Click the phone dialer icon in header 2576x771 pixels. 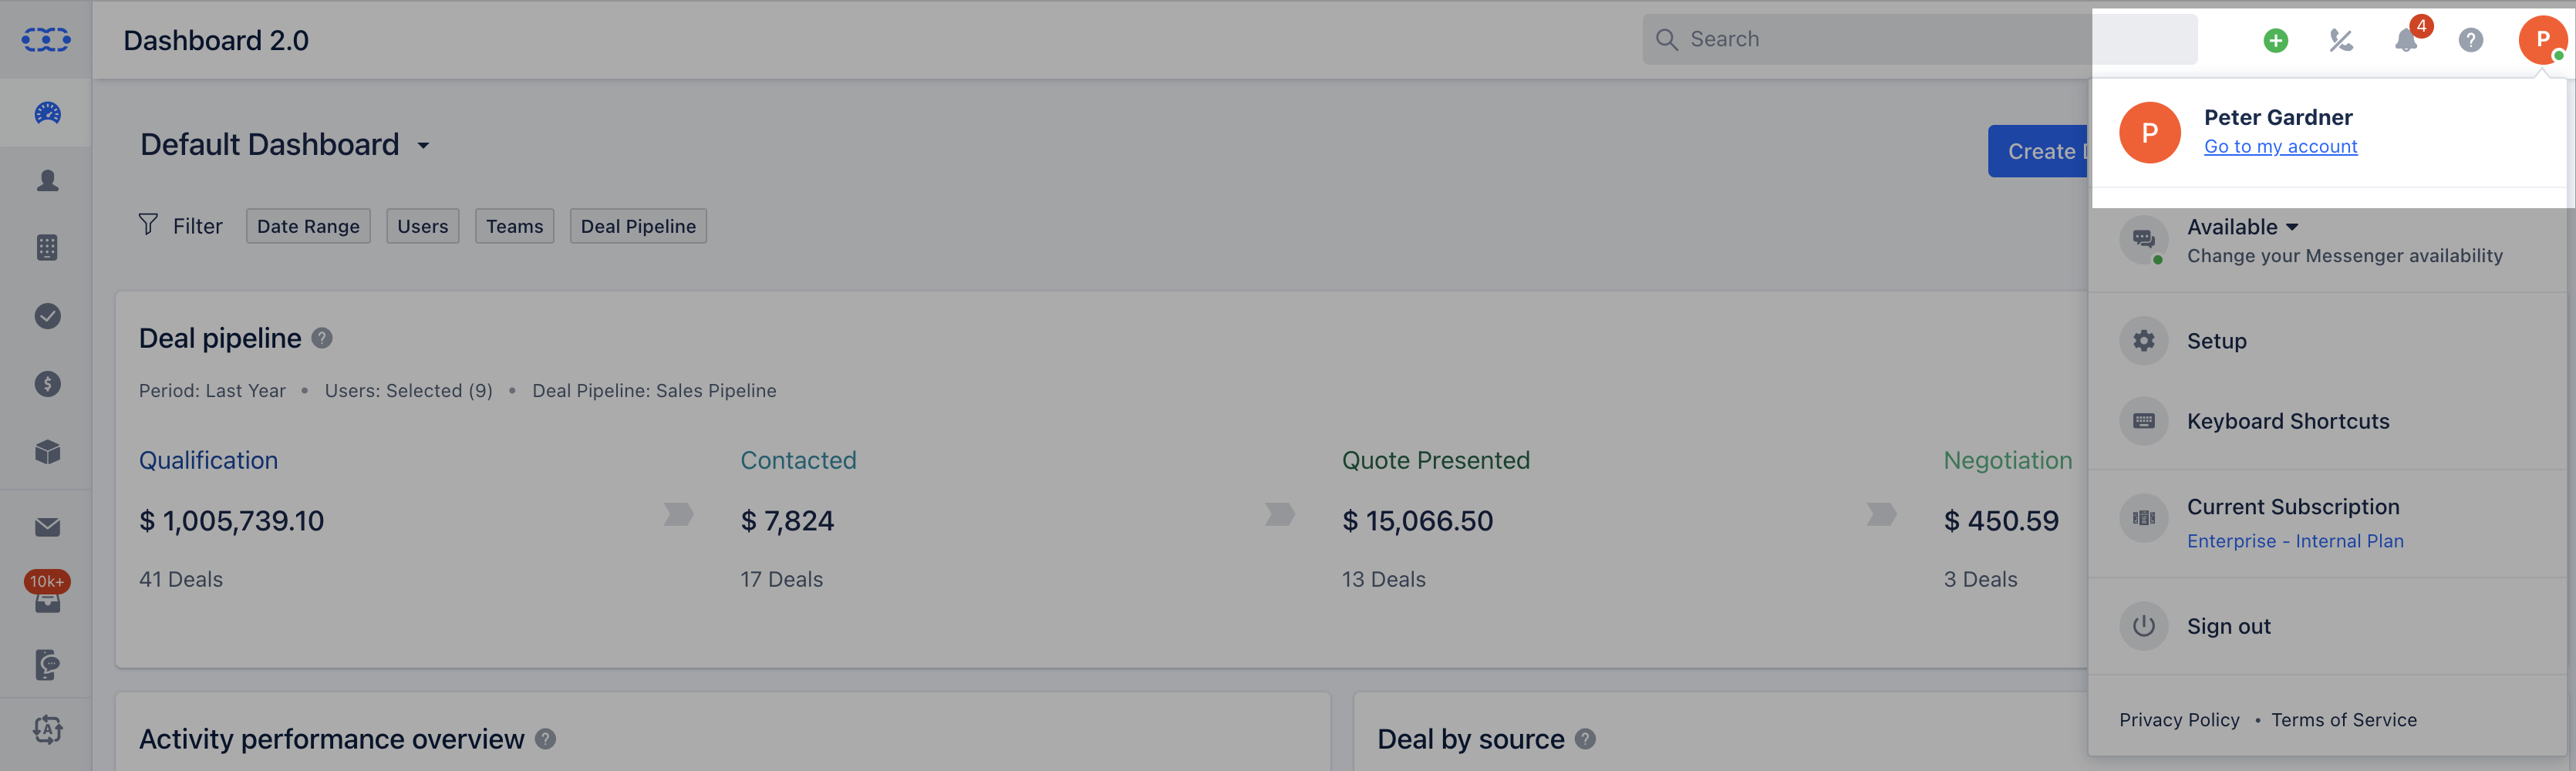point(2341,40)
